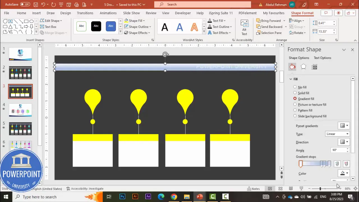Open gradient Direction dropdown
Viewport: 359px width, 202px height.
(x=344, y=142)
